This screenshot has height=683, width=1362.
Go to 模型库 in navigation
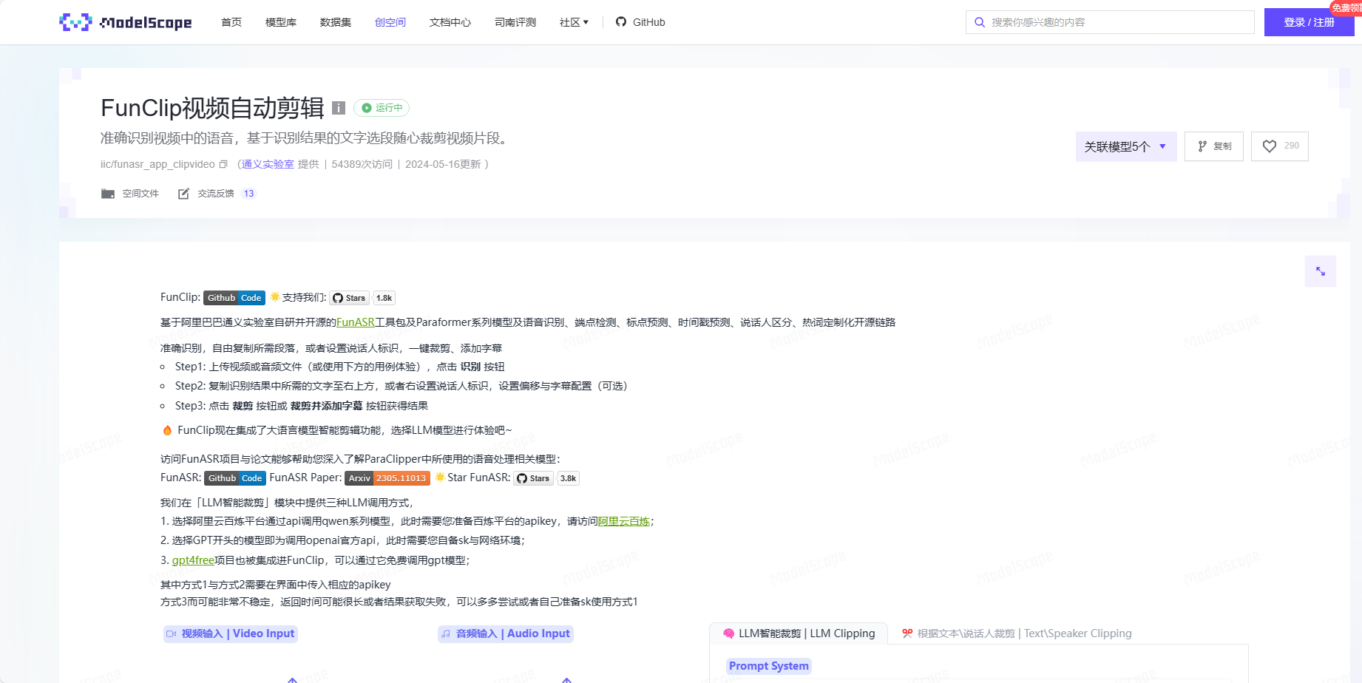[x=281, y=22]
